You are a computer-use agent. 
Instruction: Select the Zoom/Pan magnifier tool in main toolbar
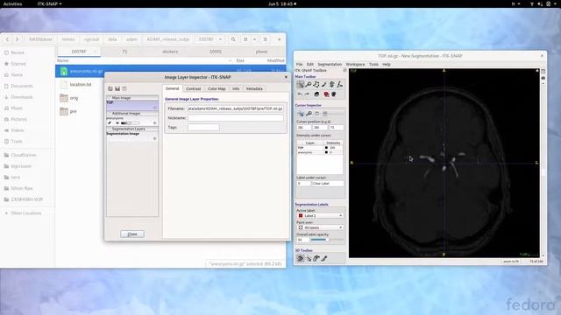308,84
